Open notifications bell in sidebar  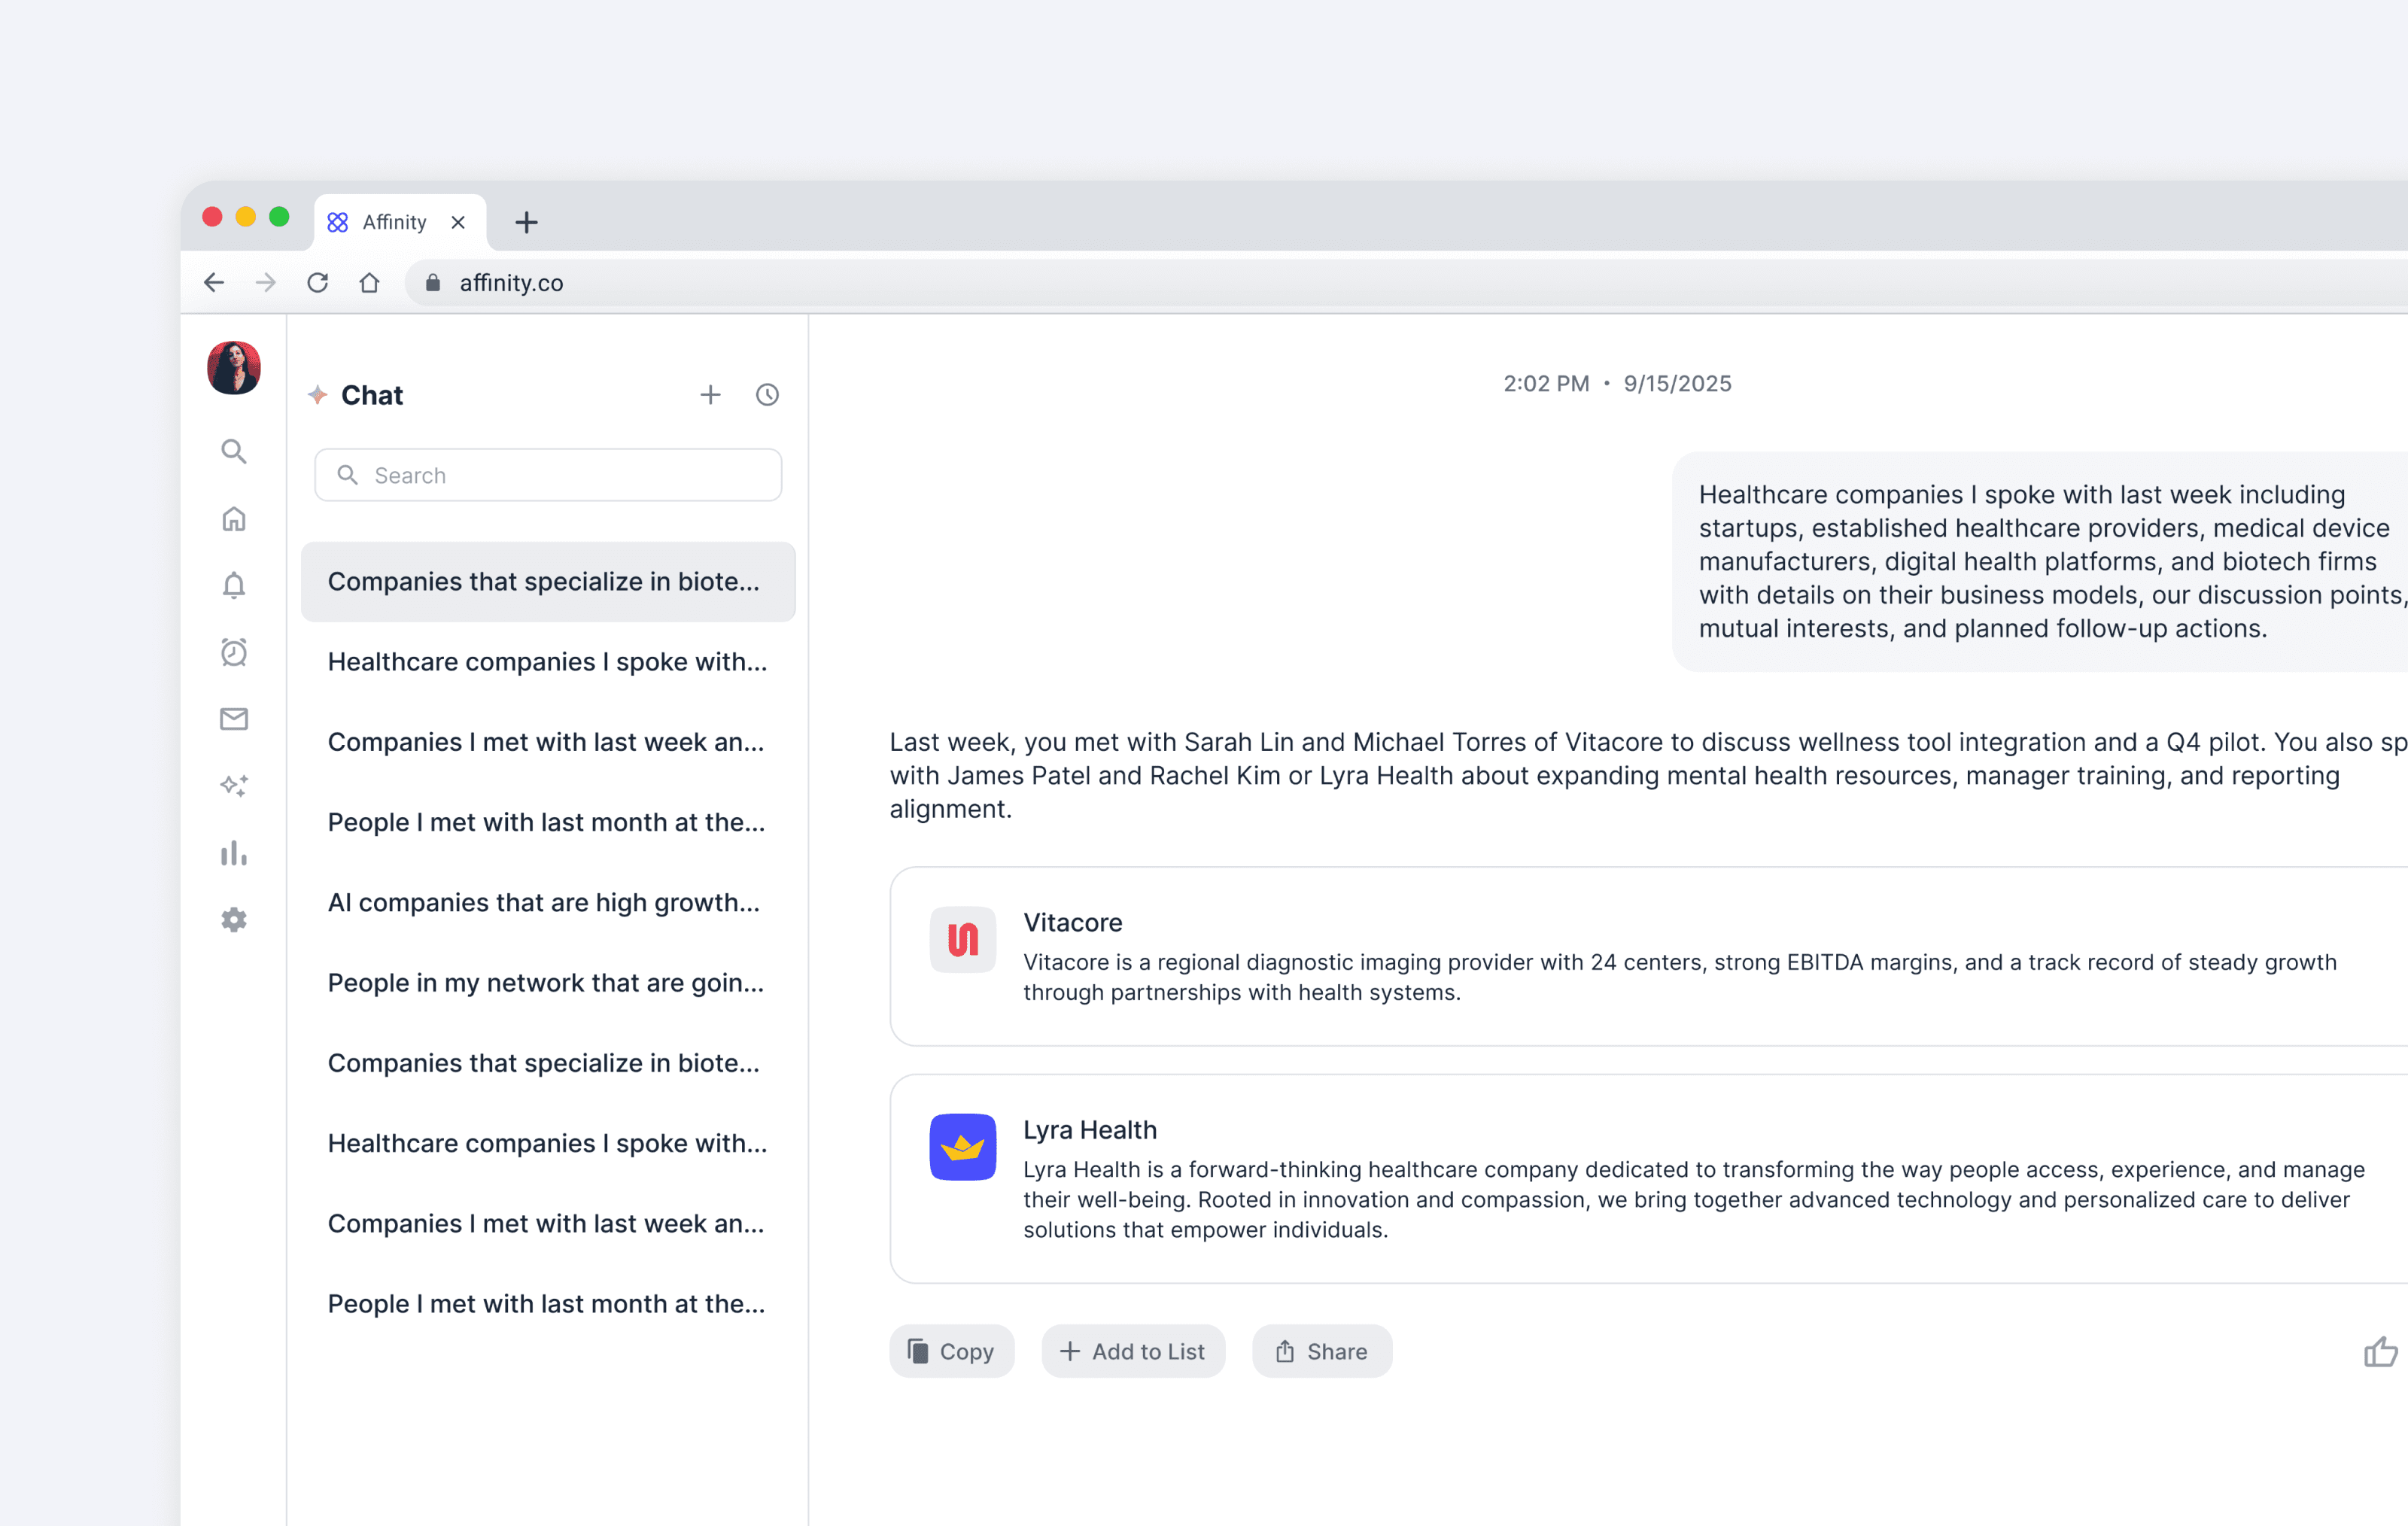click(233, 585)
